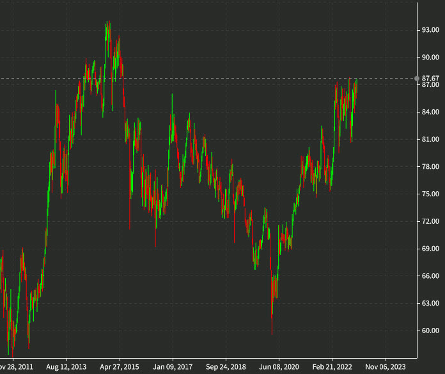Click the 90.00 price axis label
The width and height of the screenshot is (445, 374).
tap(430, 58)
